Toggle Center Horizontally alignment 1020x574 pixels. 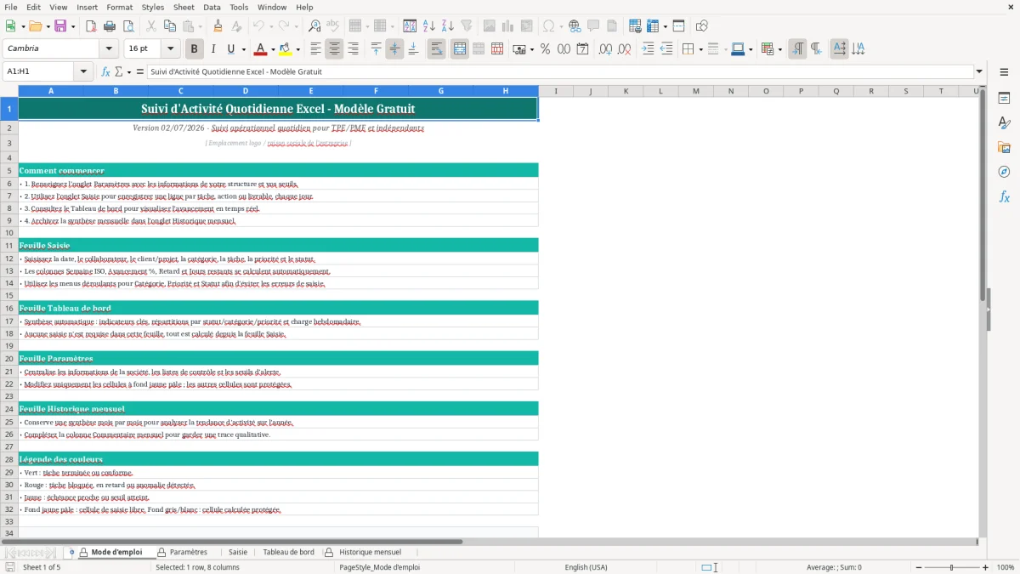click(334, 49)
